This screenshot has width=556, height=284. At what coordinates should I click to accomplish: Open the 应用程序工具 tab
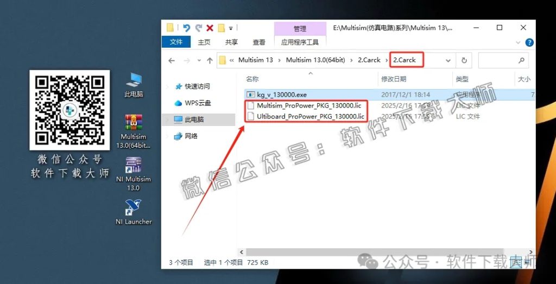(x=300, y=42)
